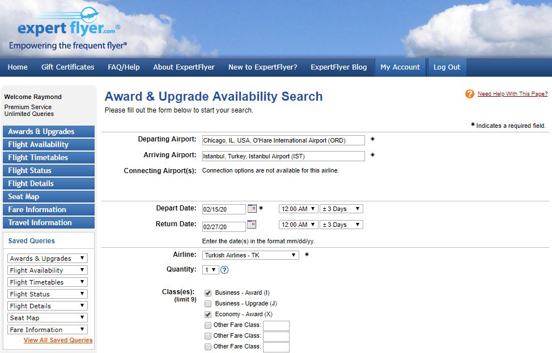Viewport: 552px width, 353px height.
Task: Click the Quantity help question mark icon
Action: (224, 270)
